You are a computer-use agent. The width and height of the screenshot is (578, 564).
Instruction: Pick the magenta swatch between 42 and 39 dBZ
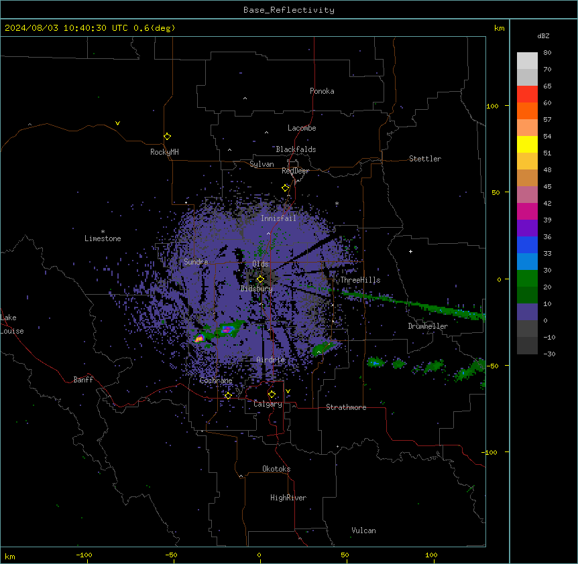(527, 211)
